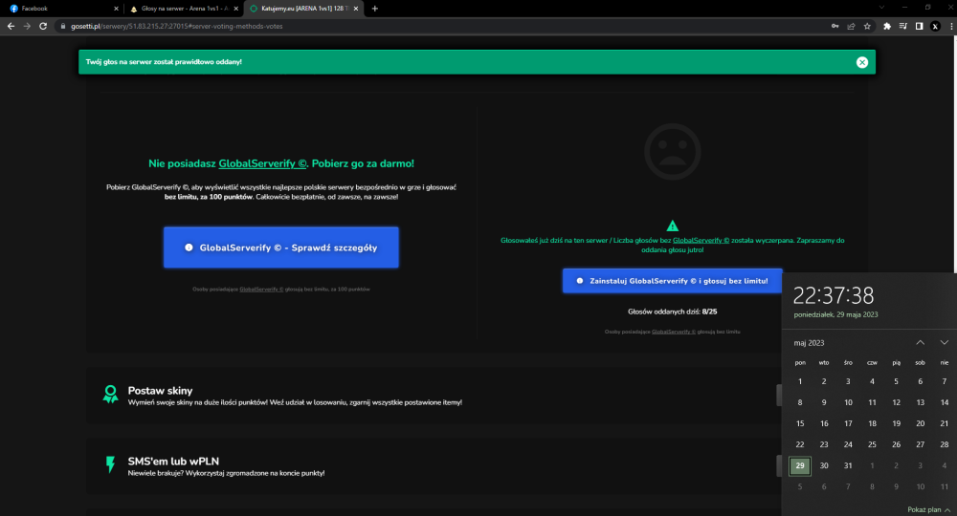
Task: Open a new browser tab
Action: (x=375, y=9)
